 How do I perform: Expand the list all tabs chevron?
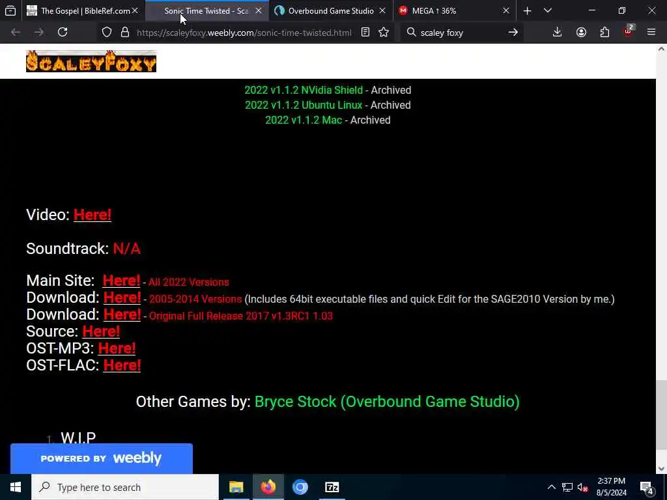548,11
